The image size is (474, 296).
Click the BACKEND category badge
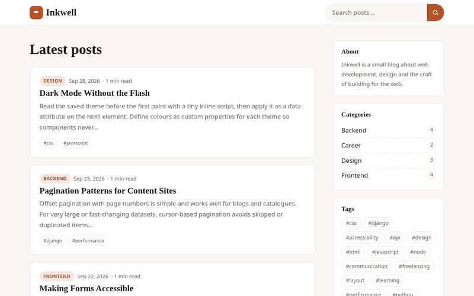tap(55, 179)
